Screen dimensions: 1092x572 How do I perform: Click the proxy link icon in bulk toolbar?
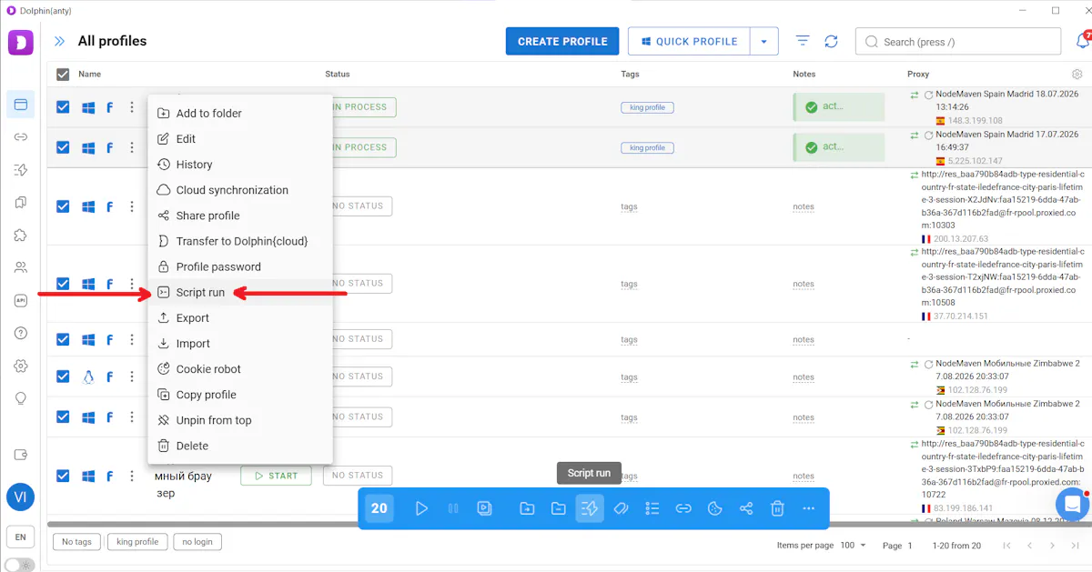(683, 508)
